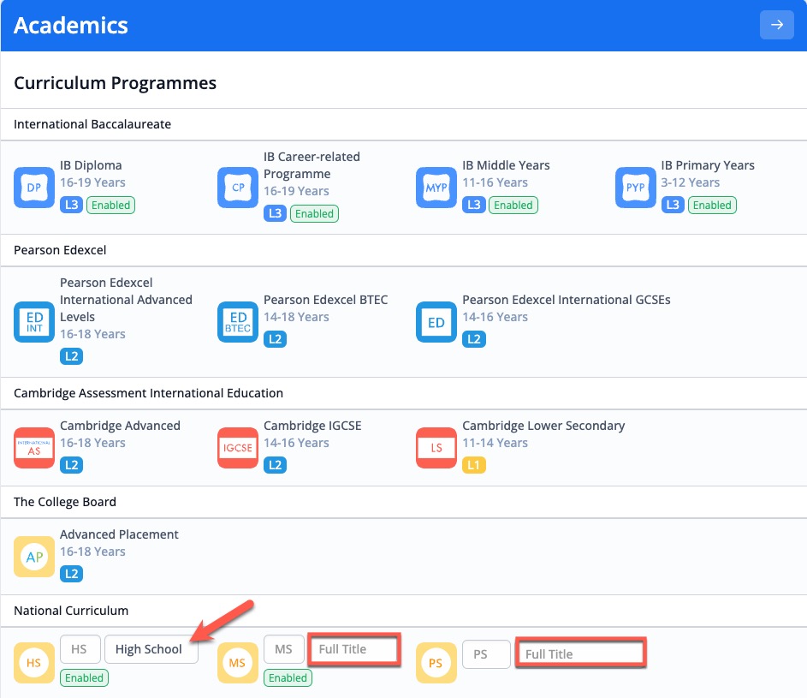Click the ED INT International Advanced Levels icon
Screen dimensions: 807x698
click(x=34, y=322)
